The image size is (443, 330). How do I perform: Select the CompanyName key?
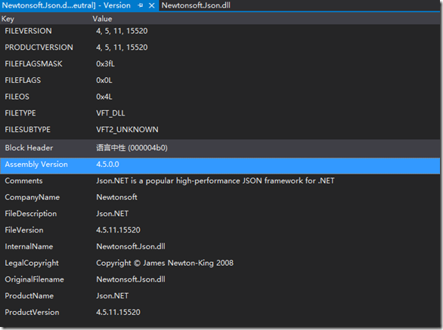32,197
